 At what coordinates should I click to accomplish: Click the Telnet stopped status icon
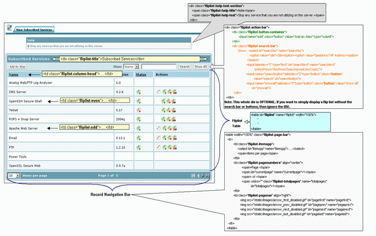[x=139, y=110]
